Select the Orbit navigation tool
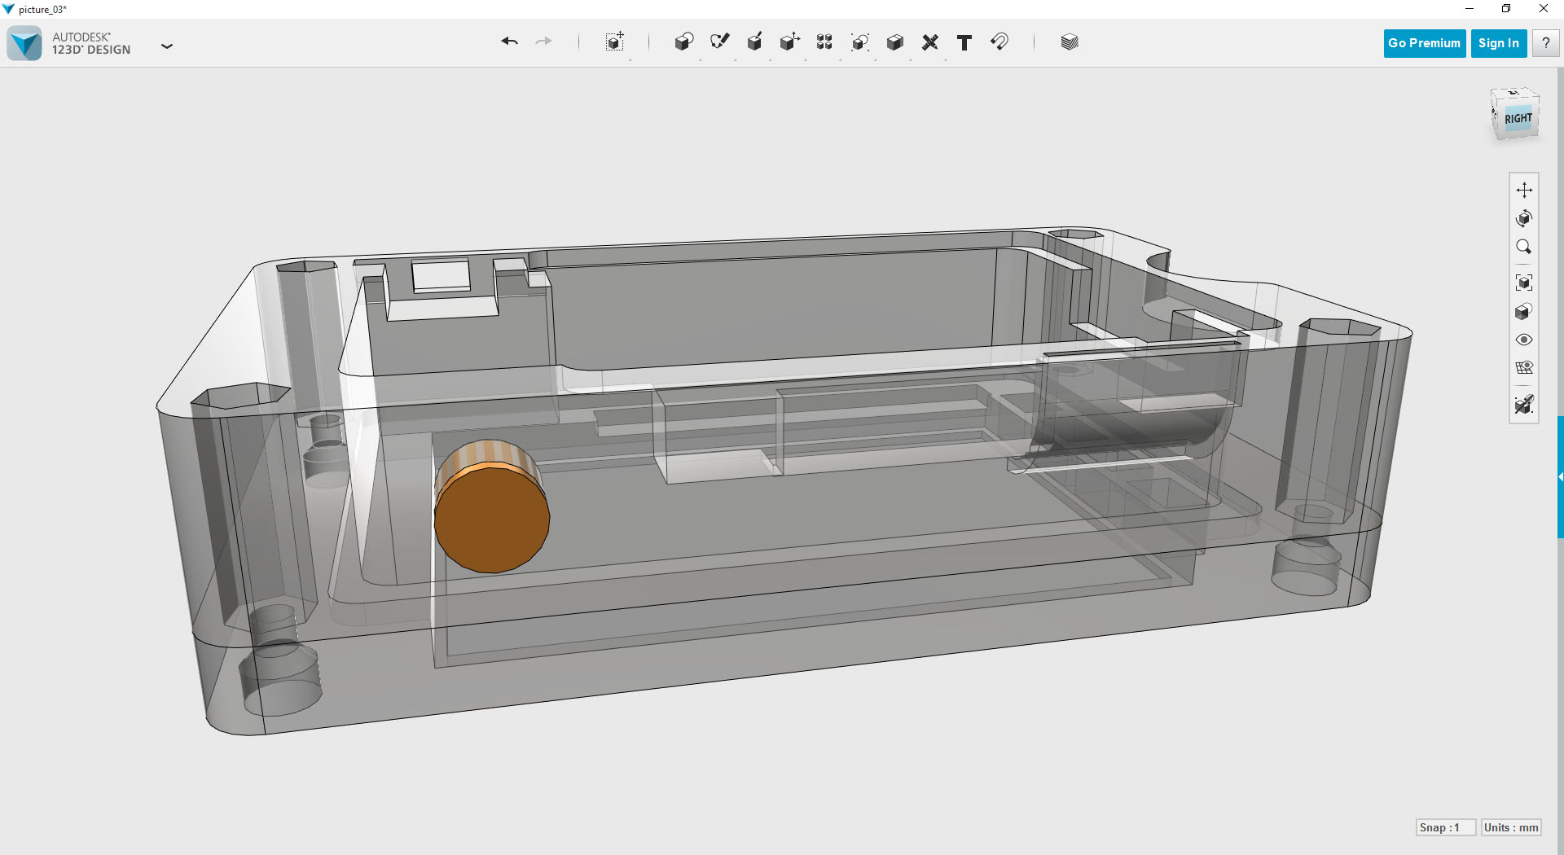 [1524, 218]
